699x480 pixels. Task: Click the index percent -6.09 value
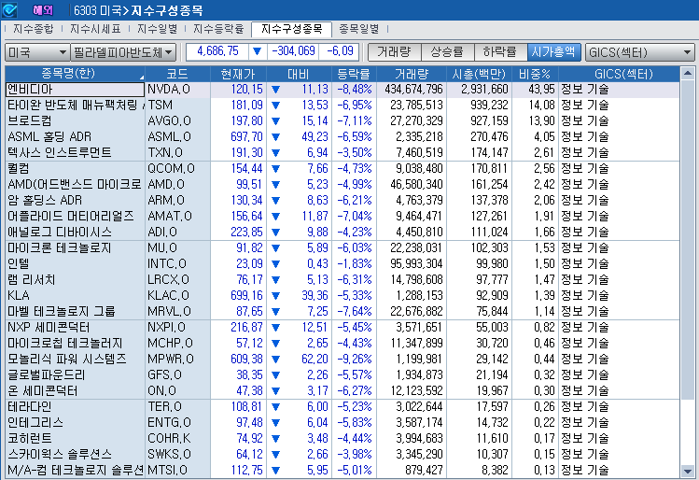339,51
